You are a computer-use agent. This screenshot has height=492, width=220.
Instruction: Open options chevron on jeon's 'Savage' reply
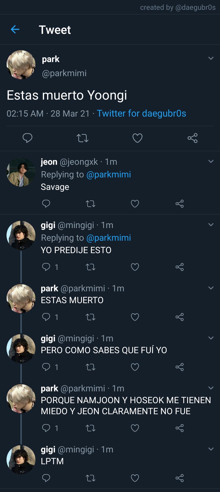[x=211, y=161]
